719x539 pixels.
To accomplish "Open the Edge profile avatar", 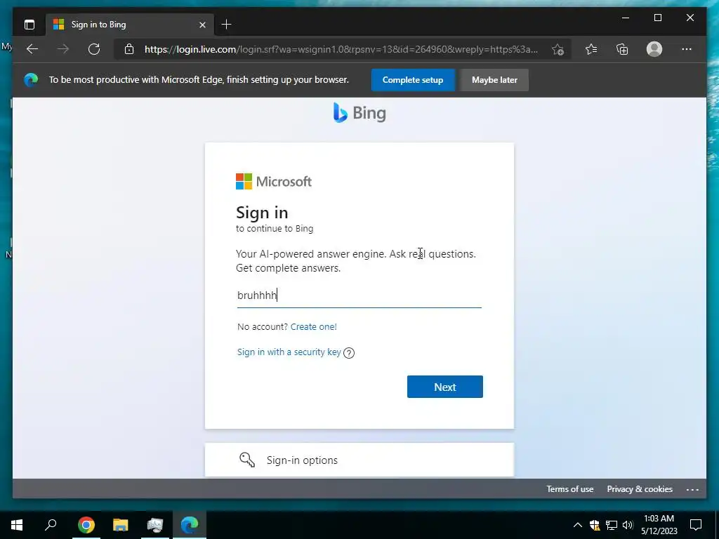I will pos(654,49).
